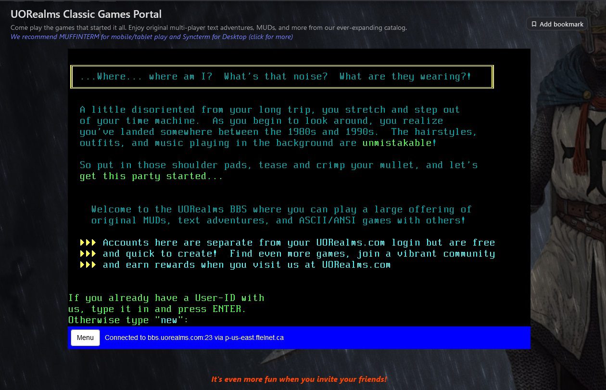This screenshot has height=390, width=606.
Task: Click the 'get this party started...' line
Action: coord(151,176)
